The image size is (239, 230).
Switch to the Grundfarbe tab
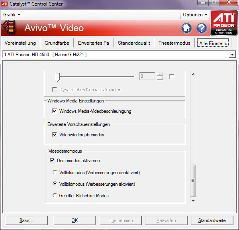pos(57,43)
